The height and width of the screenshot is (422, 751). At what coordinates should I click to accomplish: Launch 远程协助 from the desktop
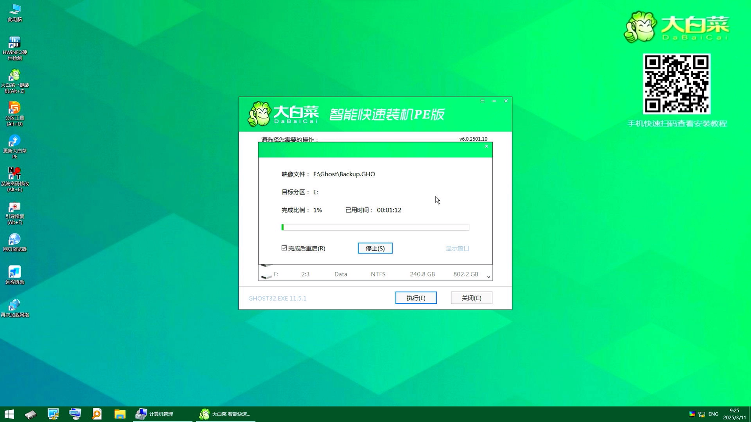pos(15,275)
